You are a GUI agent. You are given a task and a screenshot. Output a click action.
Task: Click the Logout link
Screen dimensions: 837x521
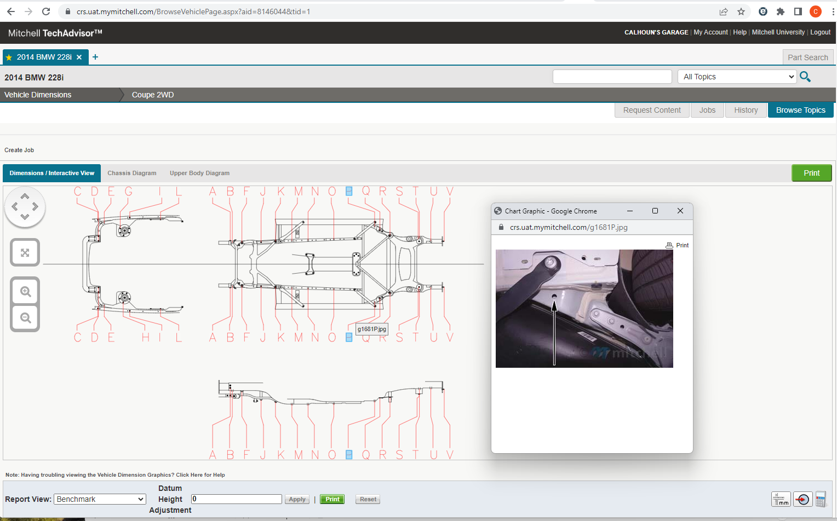click(x=820, y=32)
